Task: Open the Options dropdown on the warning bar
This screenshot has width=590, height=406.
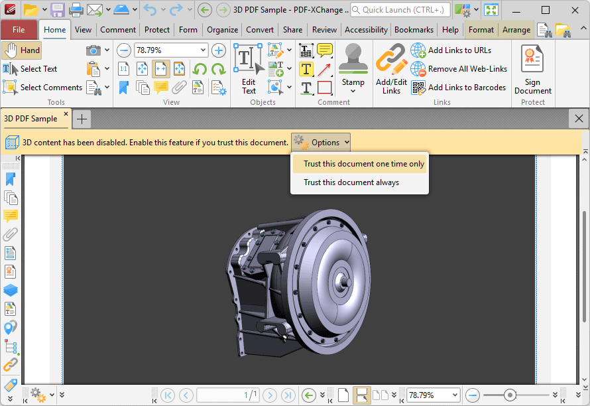Action: point(321,141)
